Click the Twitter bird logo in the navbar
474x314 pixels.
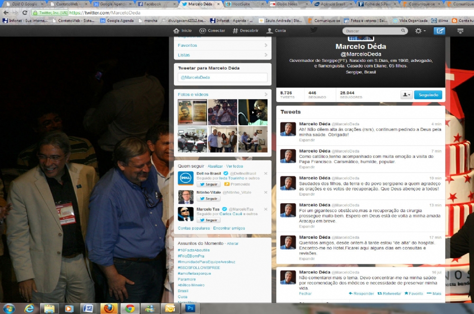coord(313,30)
